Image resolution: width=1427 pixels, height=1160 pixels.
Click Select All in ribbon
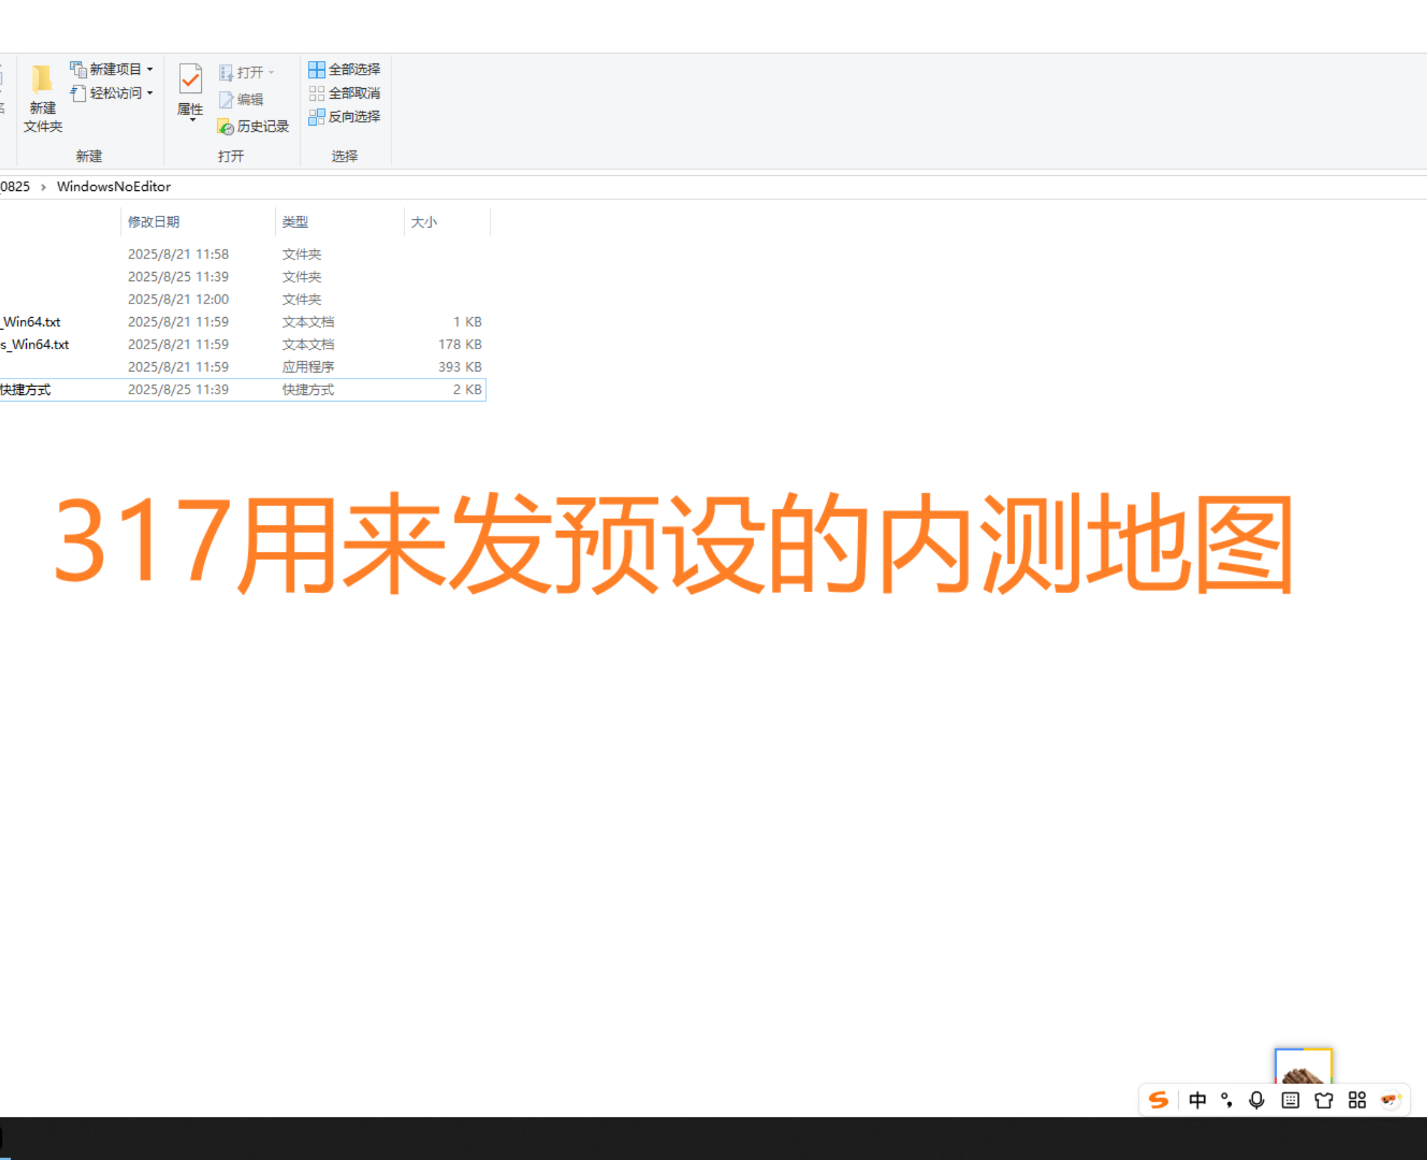click(x=344, y=69)
